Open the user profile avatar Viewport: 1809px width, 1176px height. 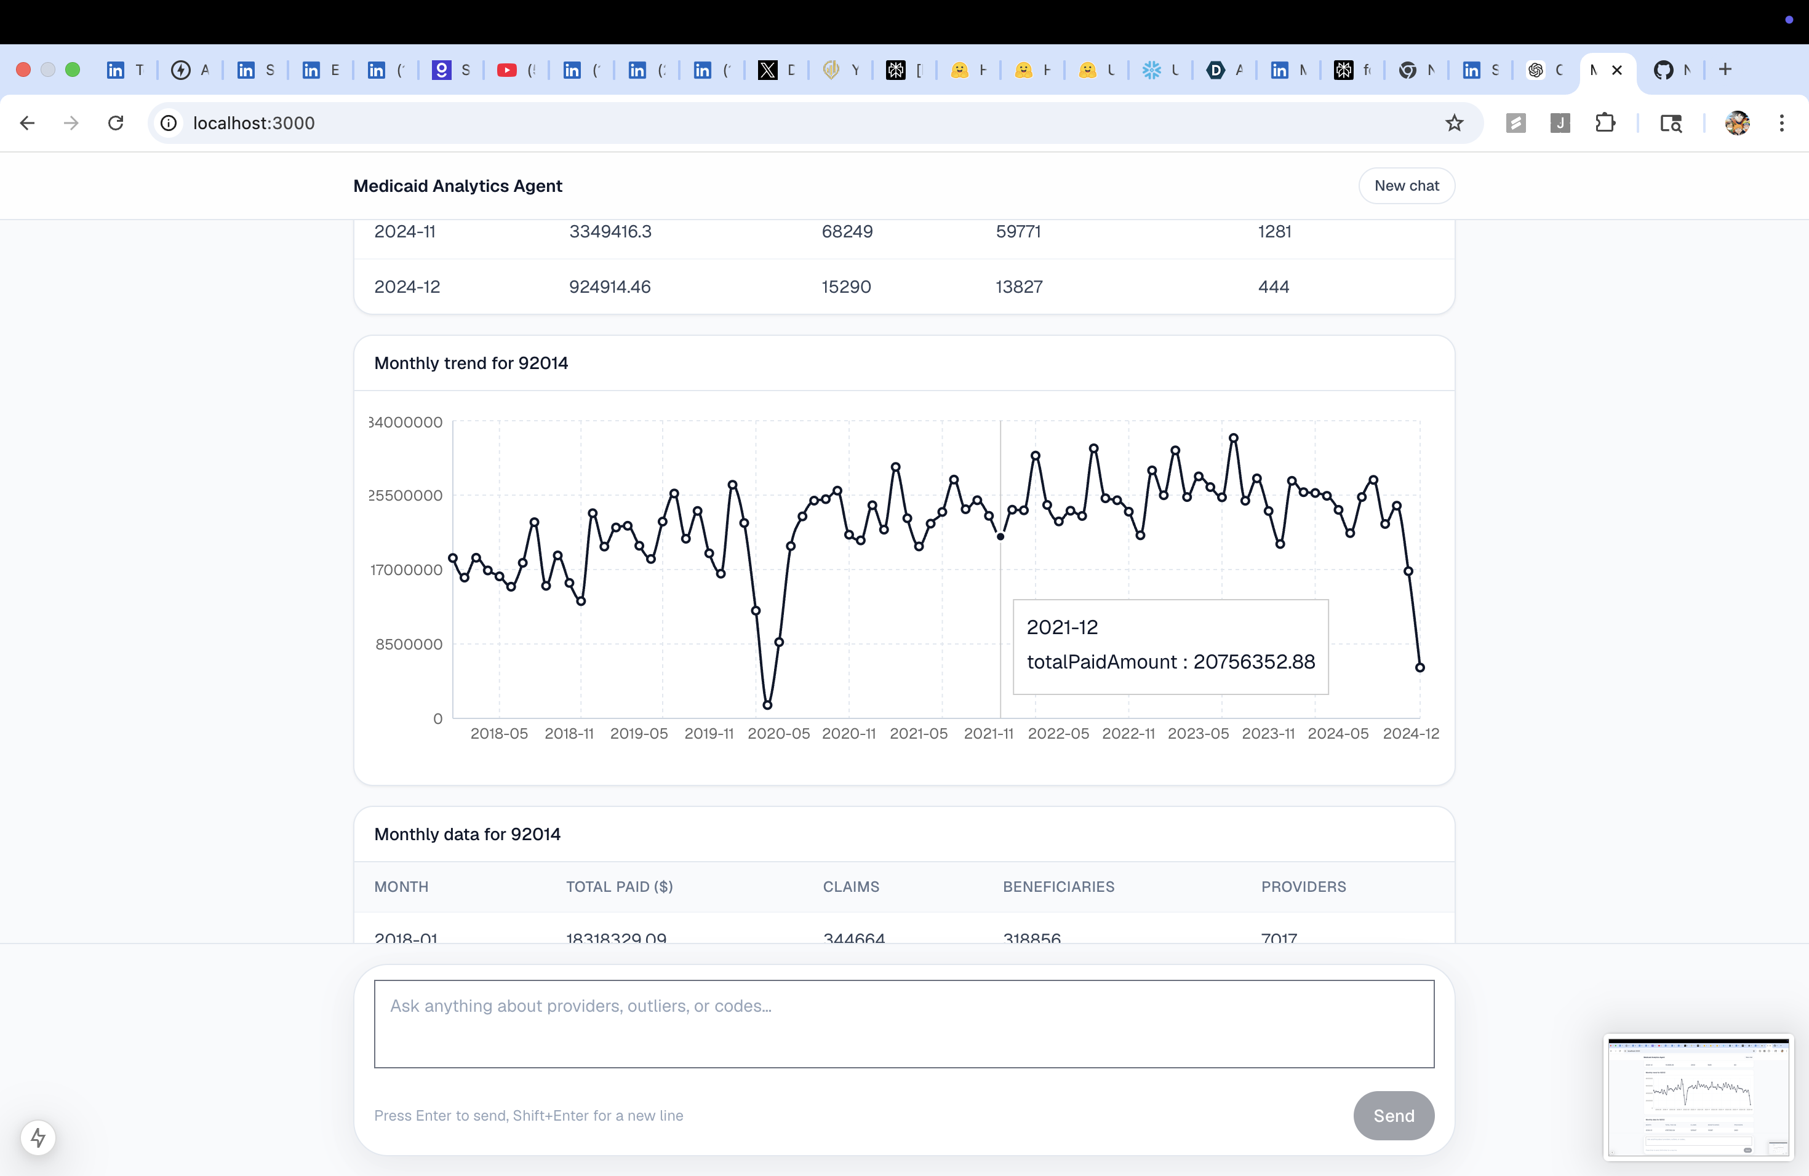point(1737,123)
